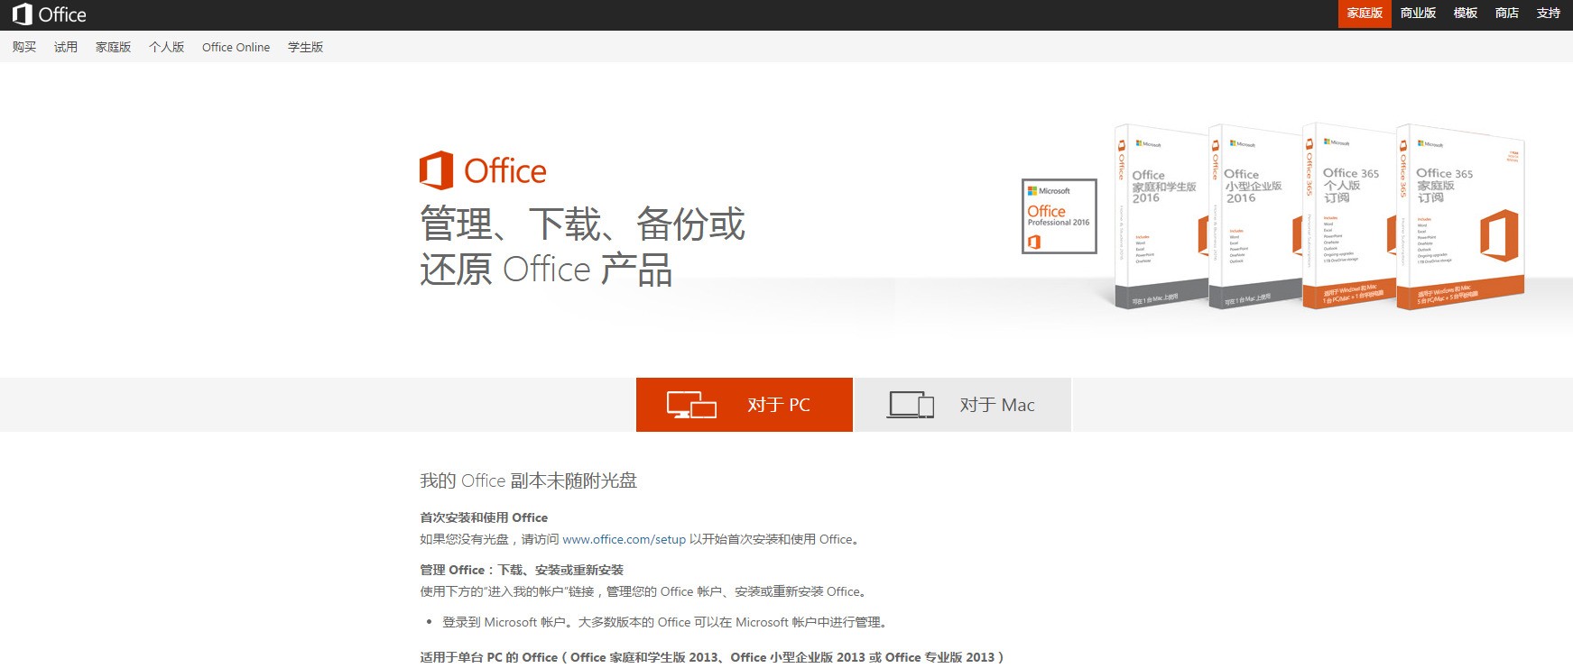Go to 商店 in the top navigation
Image resolution: width=1573 pixels, height=668 pixels.
click(x=1507, y=14)
